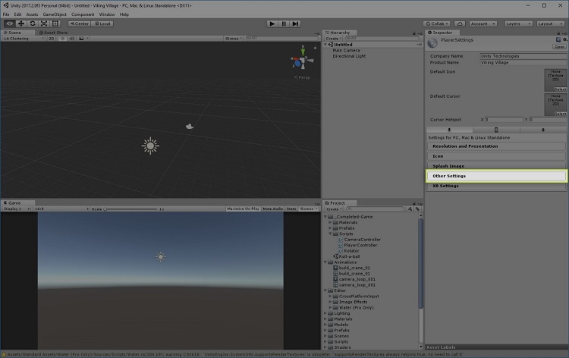
Task: Click the Pause button
Action: pyautogui.click(x=284, y=24)
